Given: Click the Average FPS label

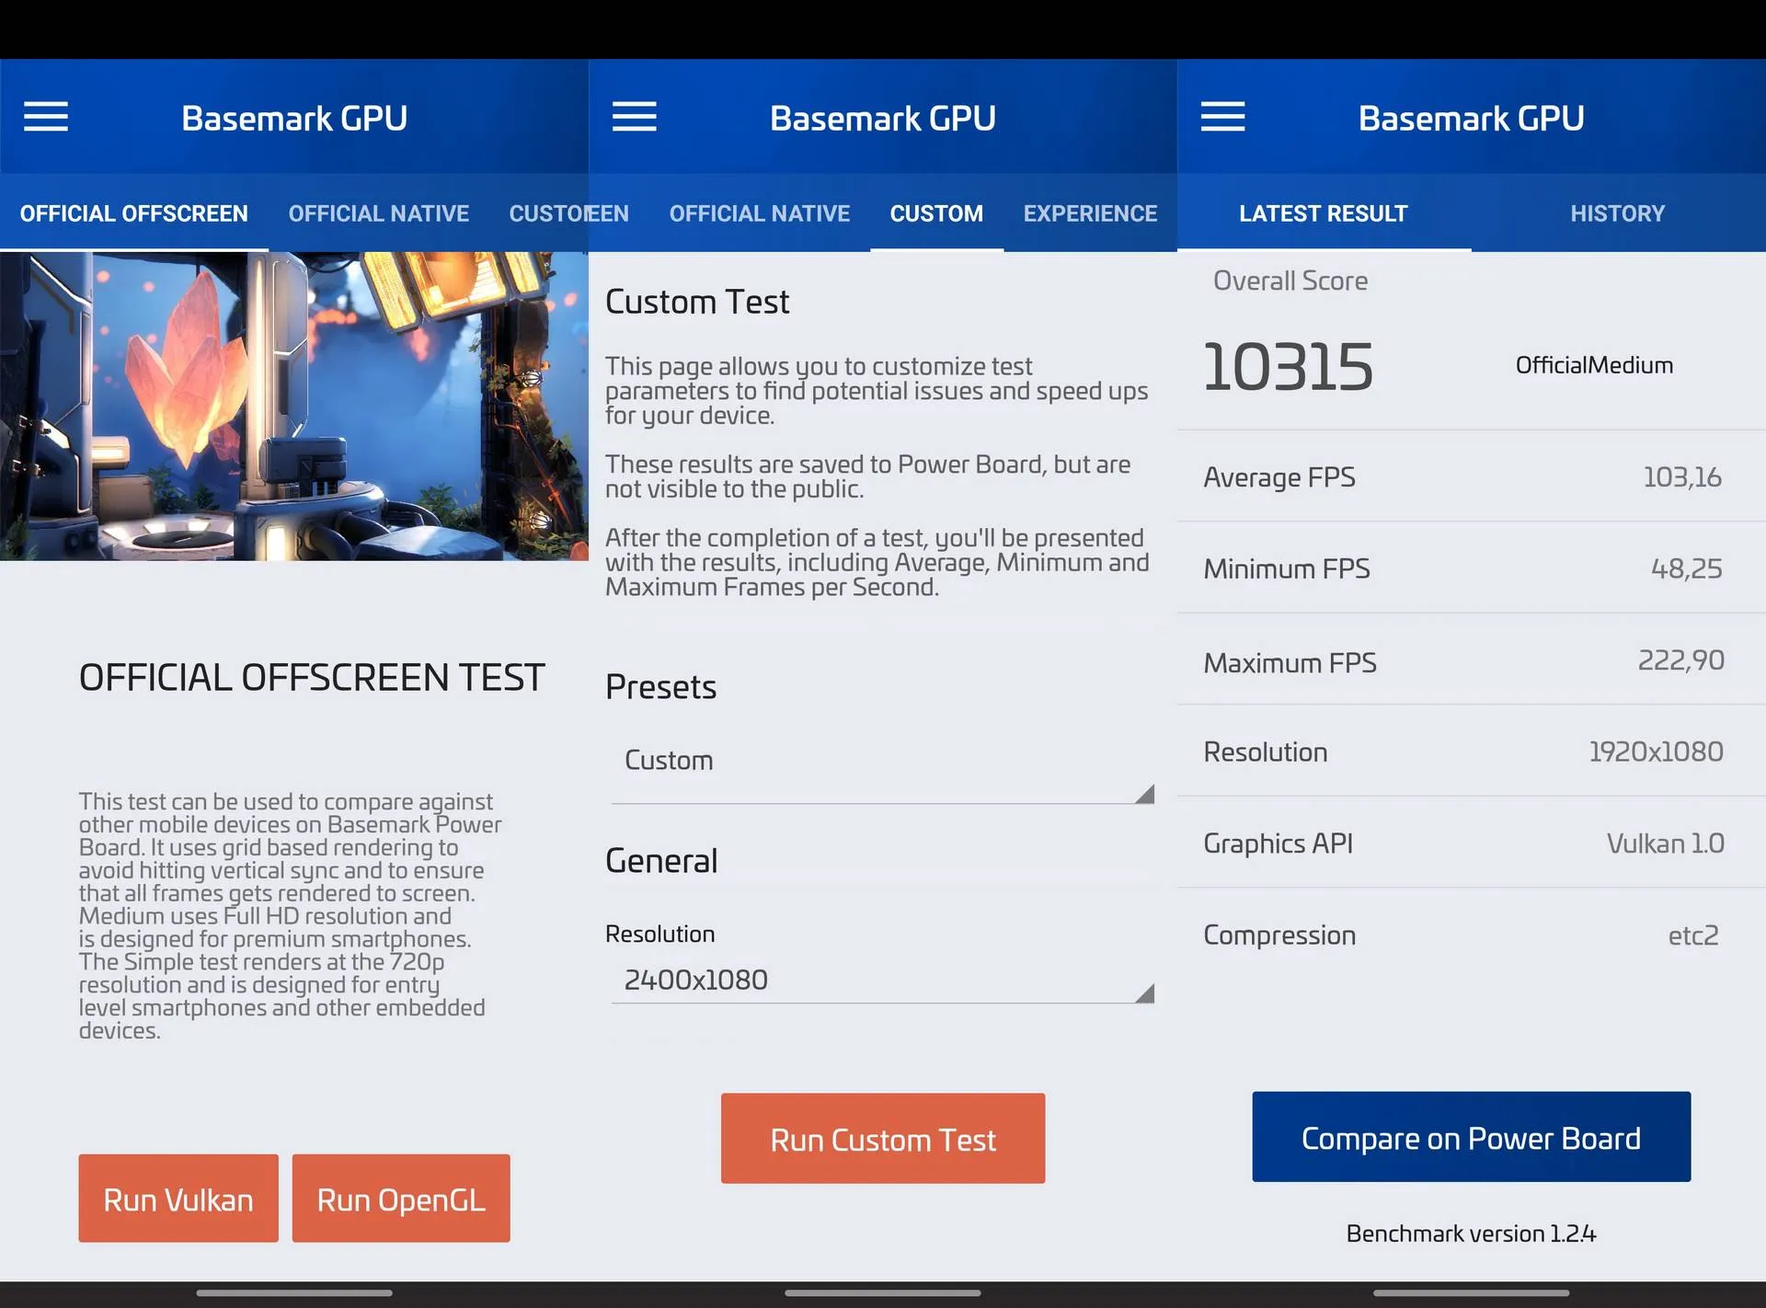Looking at the screenshot, I should click(1279, 477).
